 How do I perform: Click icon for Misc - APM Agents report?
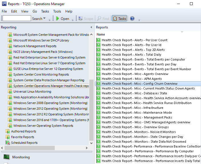pyautogui.click(x=98, y=79)
